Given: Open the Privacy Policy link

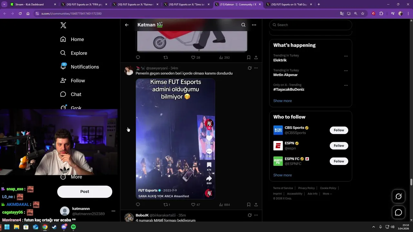Looking at the screenshot, I should click(306, 188).
